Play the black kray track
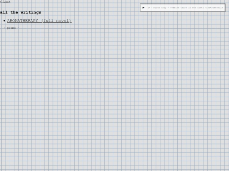229x171 pixels. coord(143,8)
